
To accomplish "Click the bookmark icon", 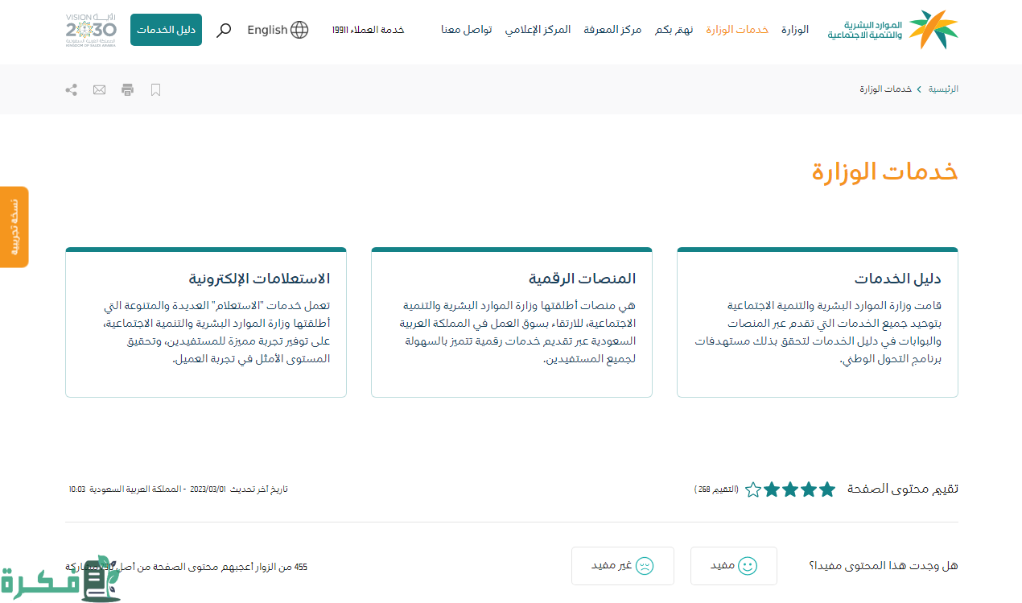I will tap(156, 89).
